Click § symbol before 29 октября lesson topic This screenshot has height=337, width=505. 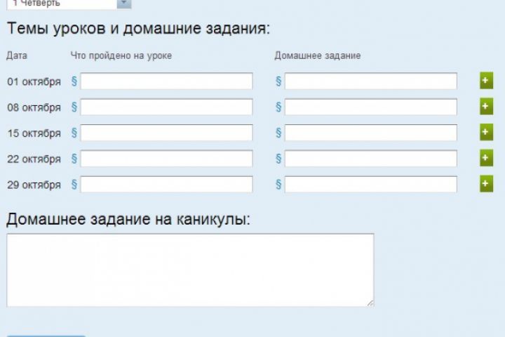[x=74, y=185]
